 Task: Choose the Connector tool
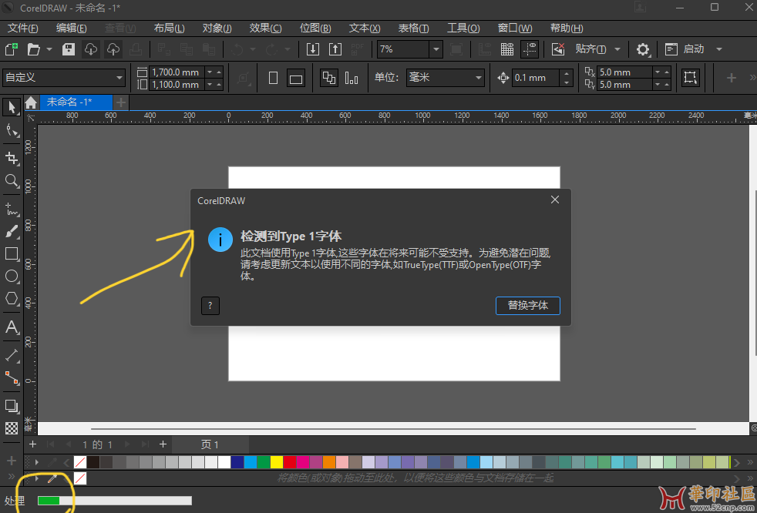click(12, 378)
